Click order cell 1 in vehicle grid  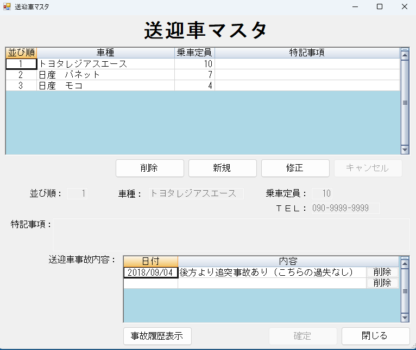pyautogui.click(x=21, y=64)
